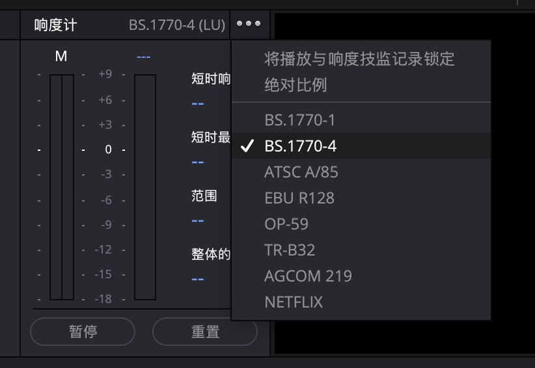Select ATSC A/85 standard
This screenshot has width=535, height=368.
click(x=301, y=172)
